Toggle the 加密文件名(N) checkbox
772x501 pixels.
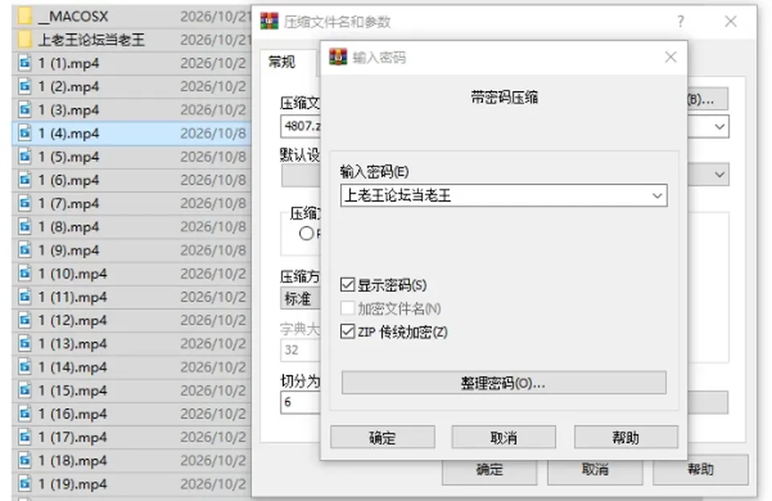point(347,309)
